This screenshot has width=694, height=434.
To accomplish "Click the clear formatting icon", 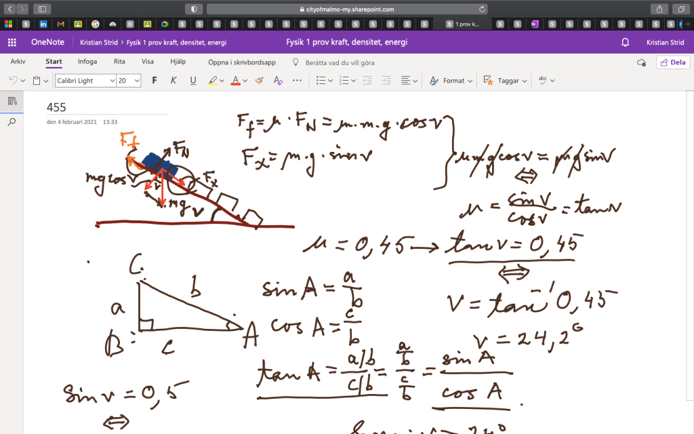I will pos(277,80).
